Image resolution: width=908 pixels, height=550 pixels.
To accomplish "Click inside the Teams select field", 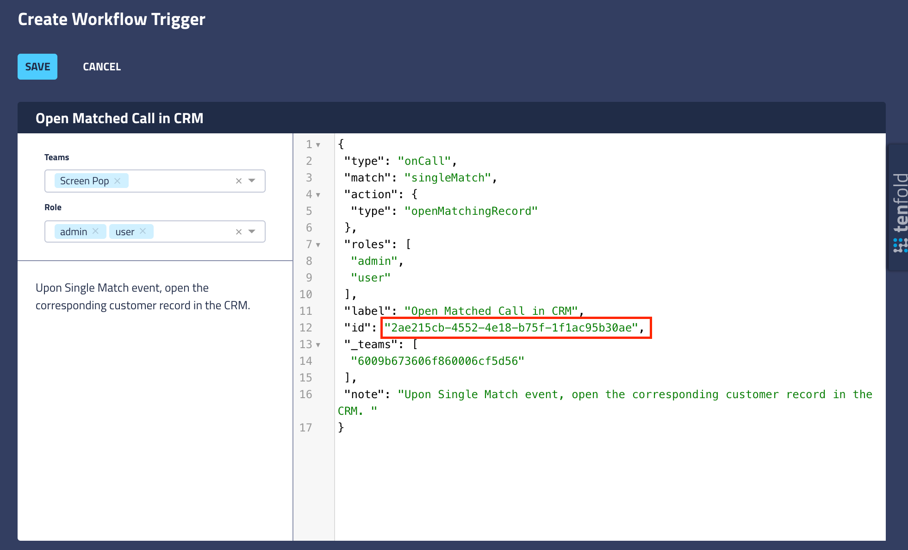I will 155,181.
